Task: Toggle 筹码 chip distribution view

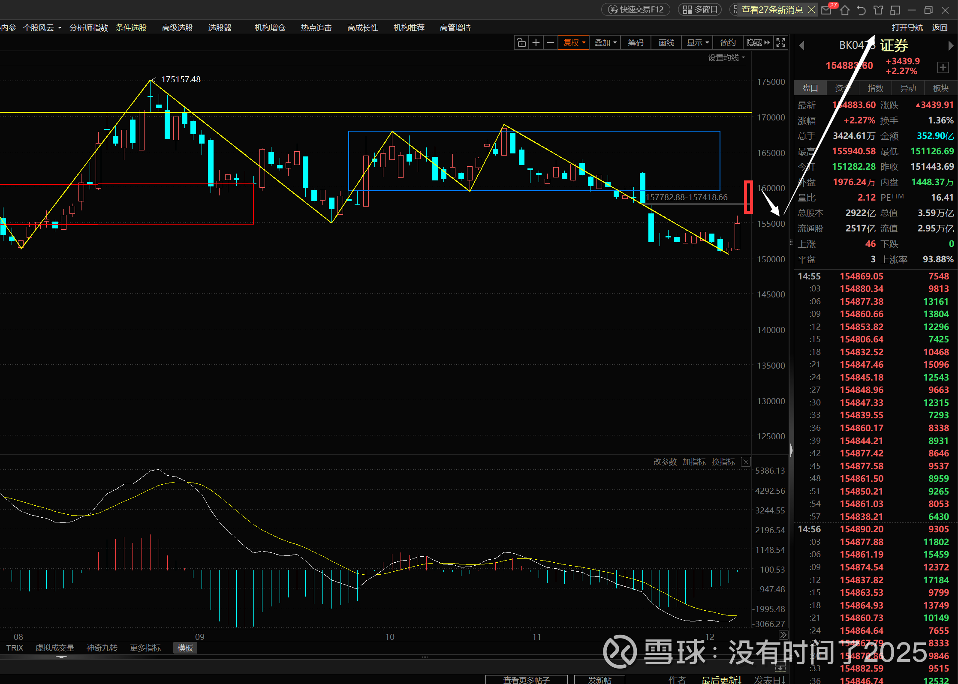Action: coord(636,42)
